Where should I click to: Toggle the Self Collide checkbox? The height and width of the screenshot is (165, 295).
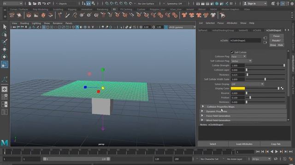point(232,52)
